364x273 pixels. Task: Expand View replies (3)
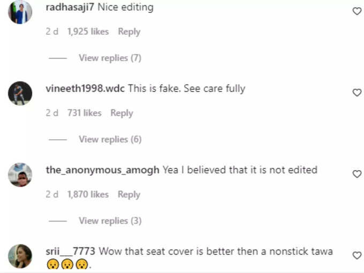110,221
